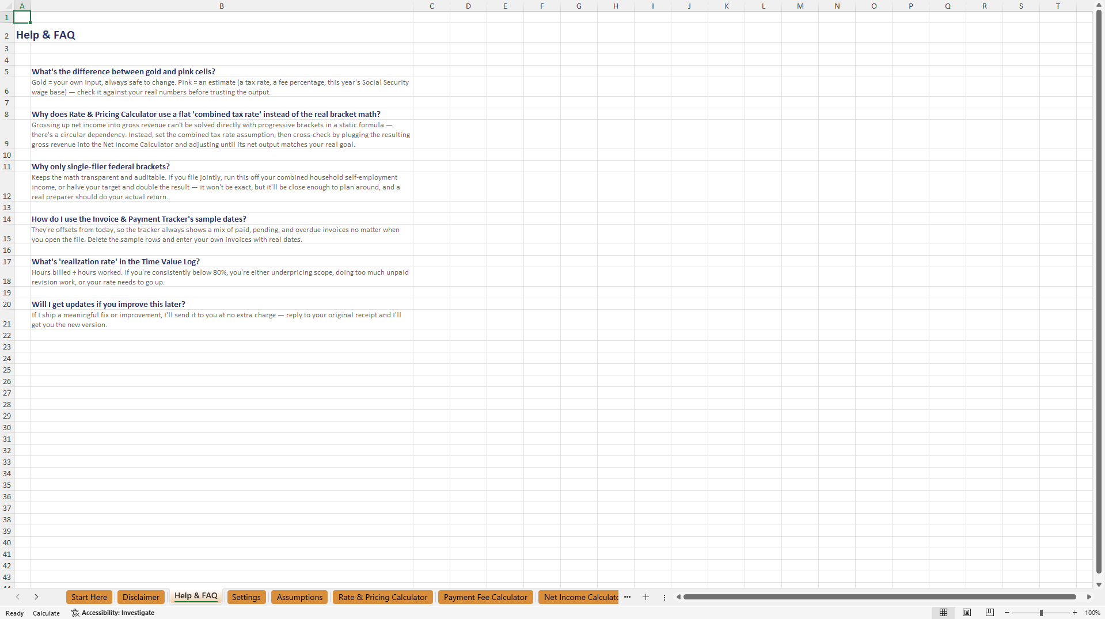Select row 9 header

point(7,134)
